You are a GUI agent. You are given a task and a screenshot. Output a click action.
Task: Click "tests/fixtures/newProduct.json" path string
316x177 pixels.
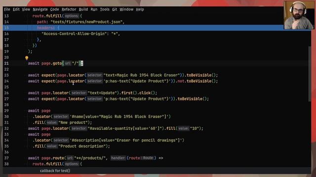(x=86, y=22)
